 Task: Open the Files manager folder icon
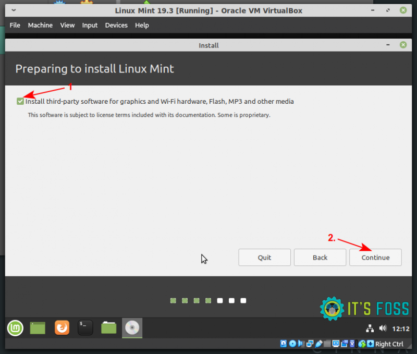[108, 327]
